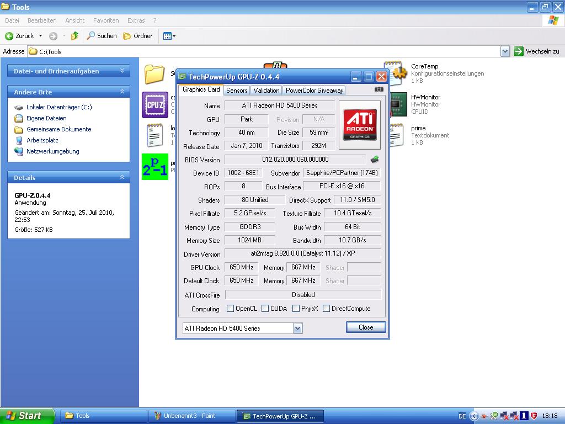Switch to the PowerColor Giveaway tab
The image size is (565, 424).
point(314,90)
